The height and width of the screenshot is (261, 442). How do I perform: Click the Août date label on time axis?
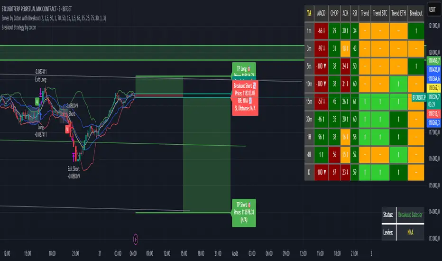pyautogui.click(x=235, y=253)
